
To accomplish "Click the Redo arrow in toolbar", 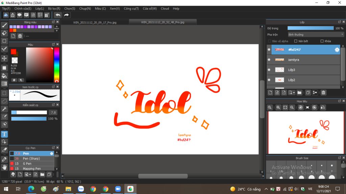I will click(66, 15).
